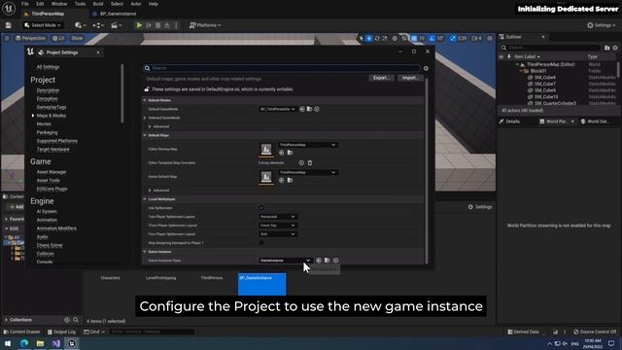Open the Actor menu
622x350 pixels.
point(136,4)
